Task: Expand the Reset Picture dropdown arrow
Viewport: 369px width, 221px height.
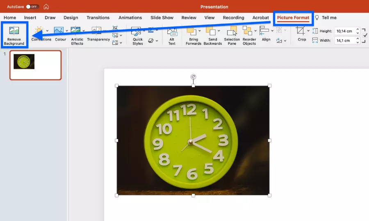Action: click(x=121, y=43)
